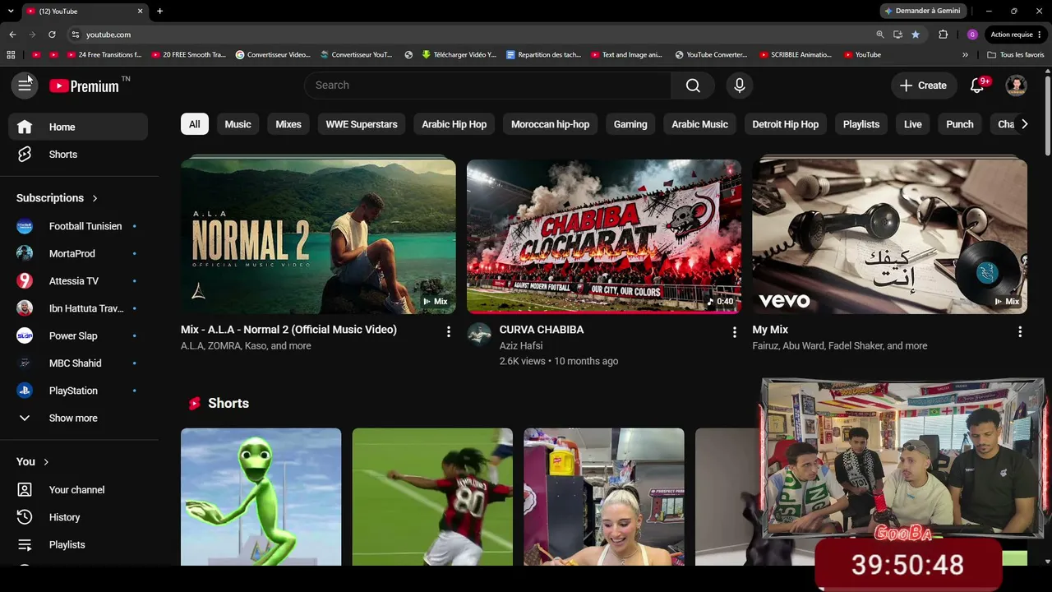1052x592 pixels.
Task: View site information for youtube.com
Action: coord(75,35)
